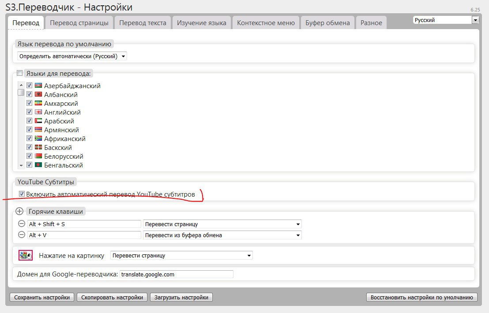The width and height of the screenshot is (489, 313).
Task: Uncheck Белорусский language checkbox
Action: tap(29, 156)
